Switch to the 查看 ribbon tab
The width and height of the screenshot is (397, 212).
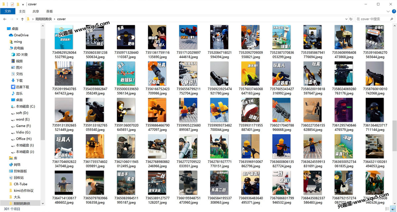[49, 11]
